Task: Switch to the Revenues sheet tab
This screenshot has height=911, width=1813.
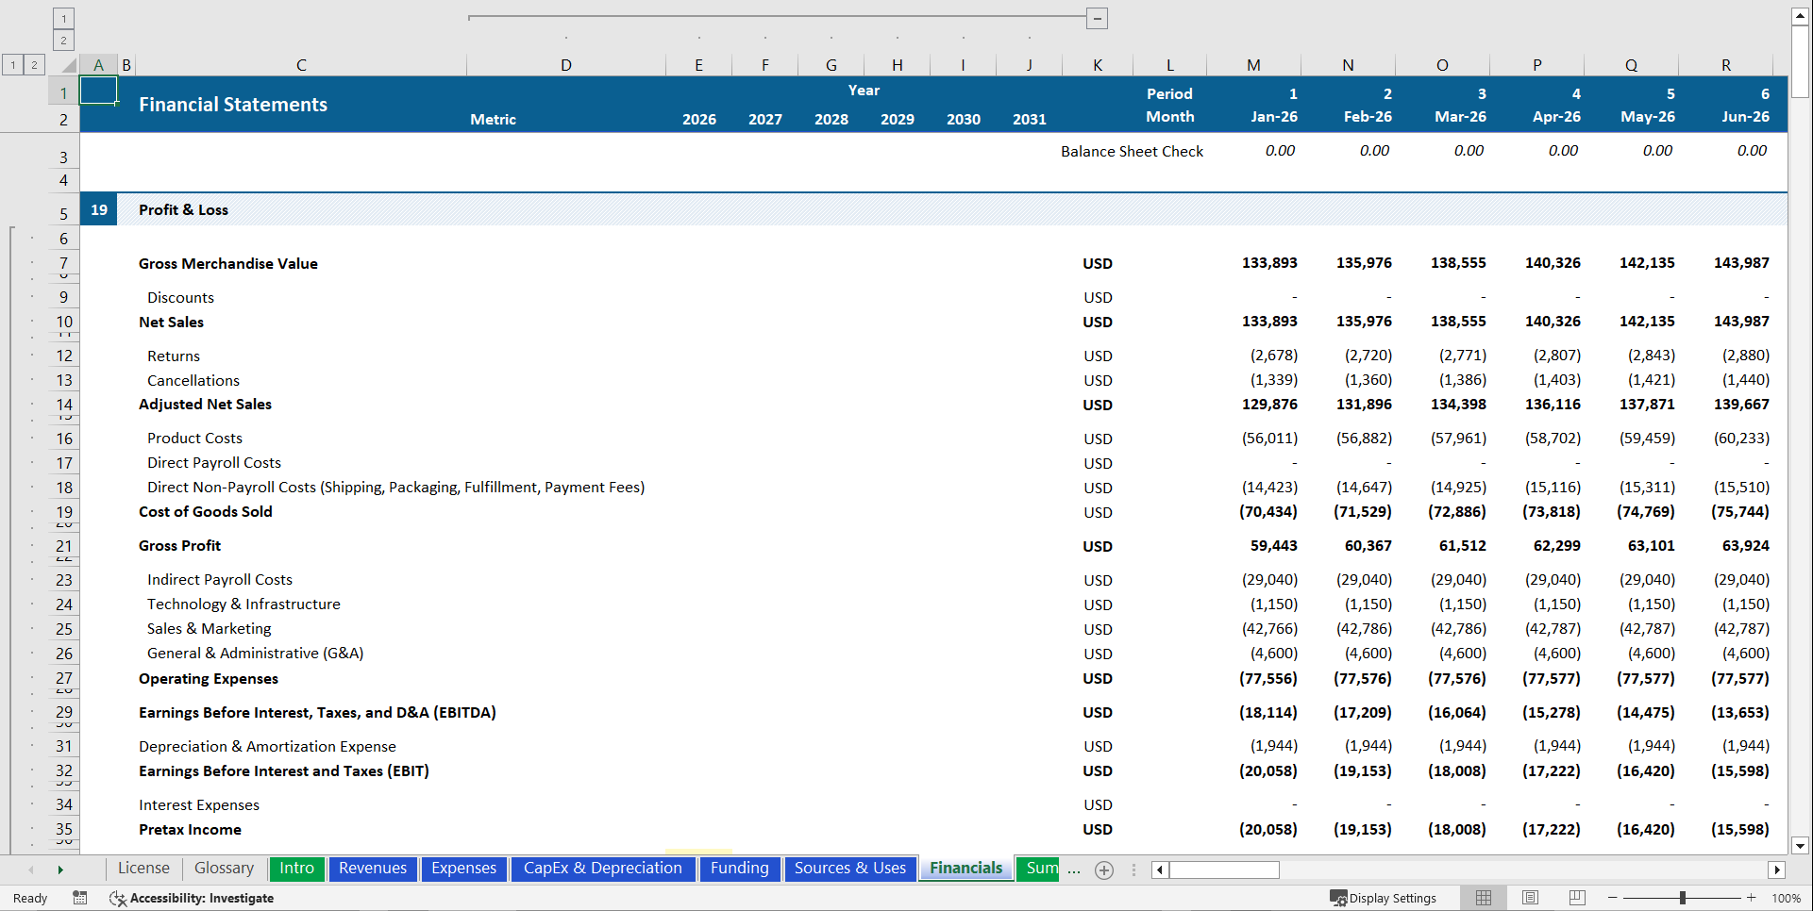Action: (373, 869)
